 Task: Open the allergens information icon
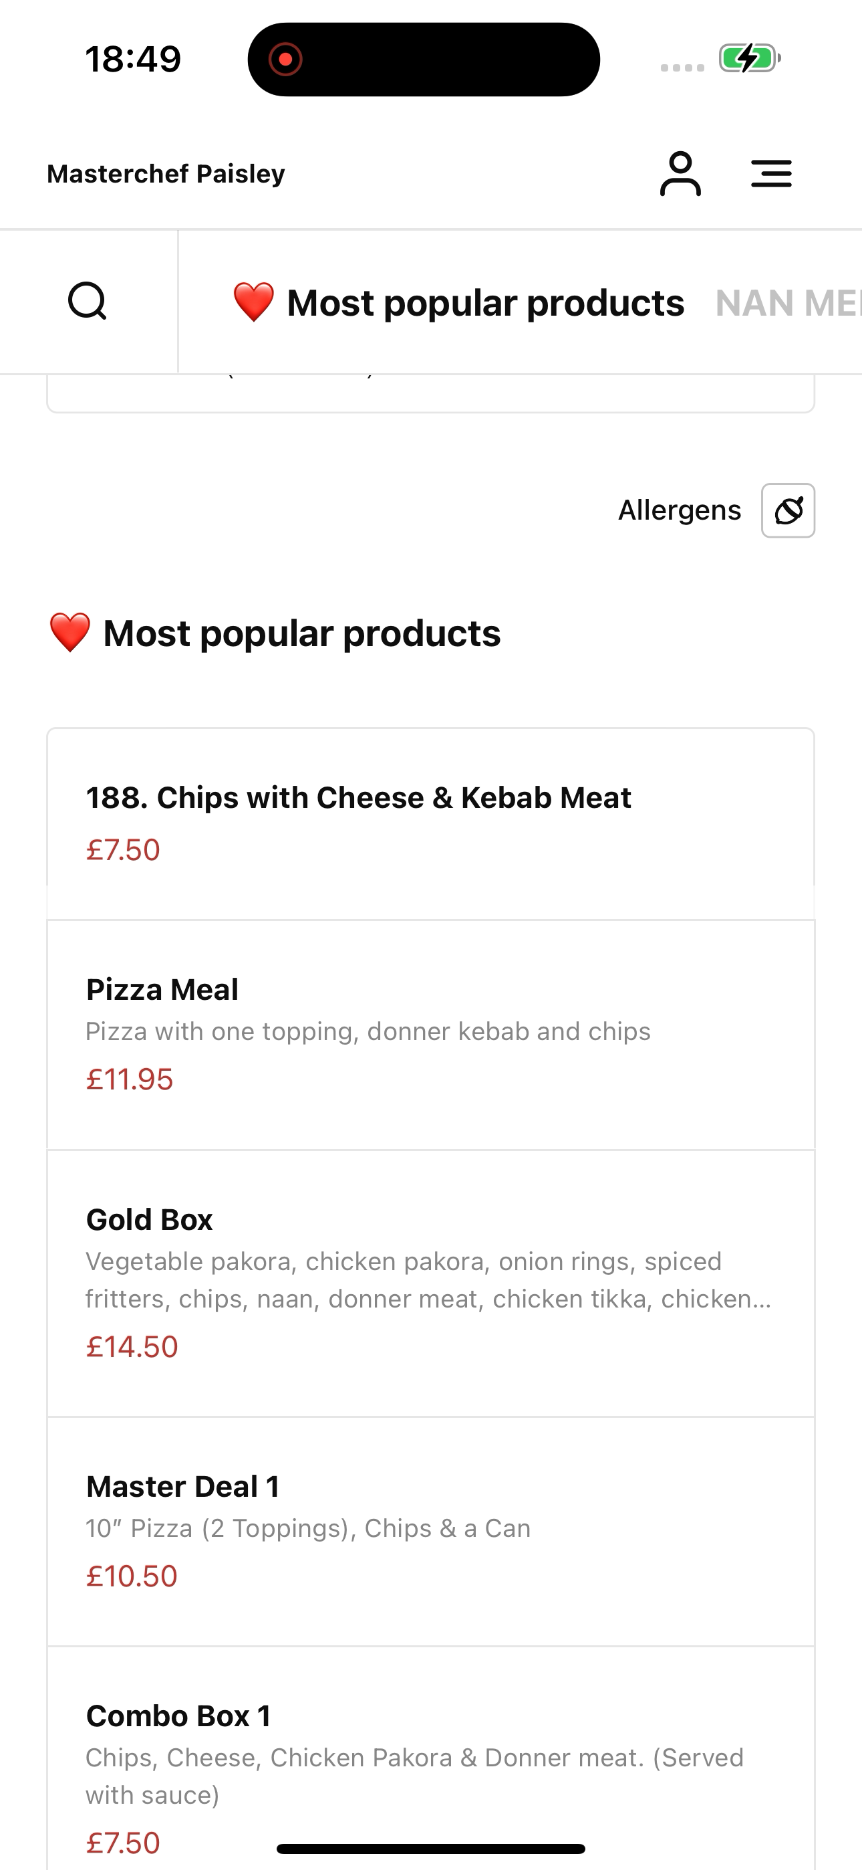[x=788, y=510]
